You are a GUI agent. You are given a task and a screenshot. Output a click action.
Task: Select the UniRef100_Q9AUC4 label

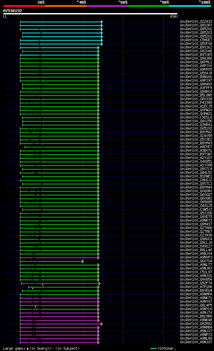(196, 239)
